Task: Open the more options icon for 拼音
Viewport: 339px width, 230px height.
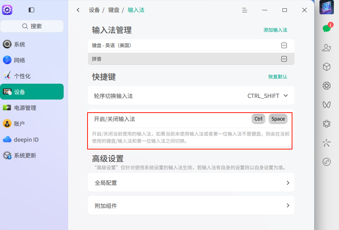Action: click(x=284, y=59)
